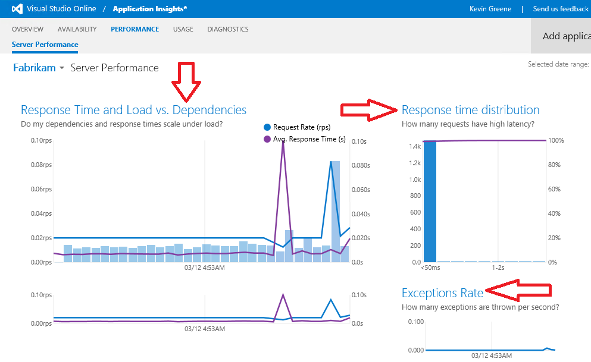The image size is (591, 362).
Task: Click the Selected date range control
Action: (x=558, y=64)
